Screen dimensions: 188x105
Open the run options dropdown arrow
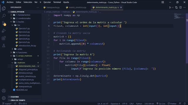pos(173,8)
